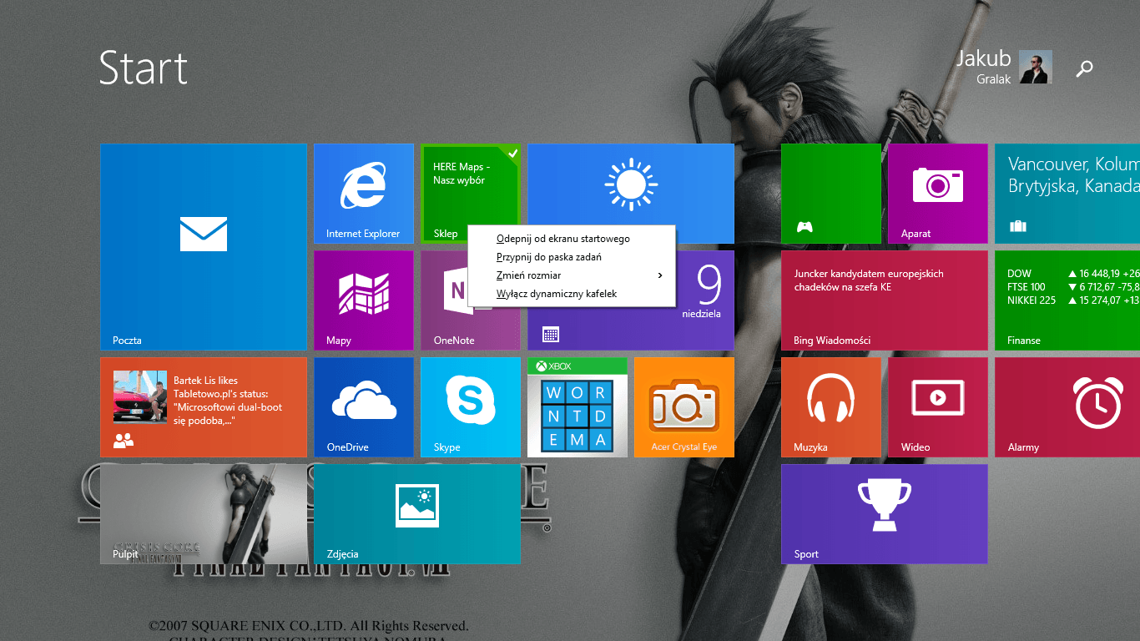Open the Poczta mail tile
This screenshot has height=641, width=1140.
(x=204, y=246)
